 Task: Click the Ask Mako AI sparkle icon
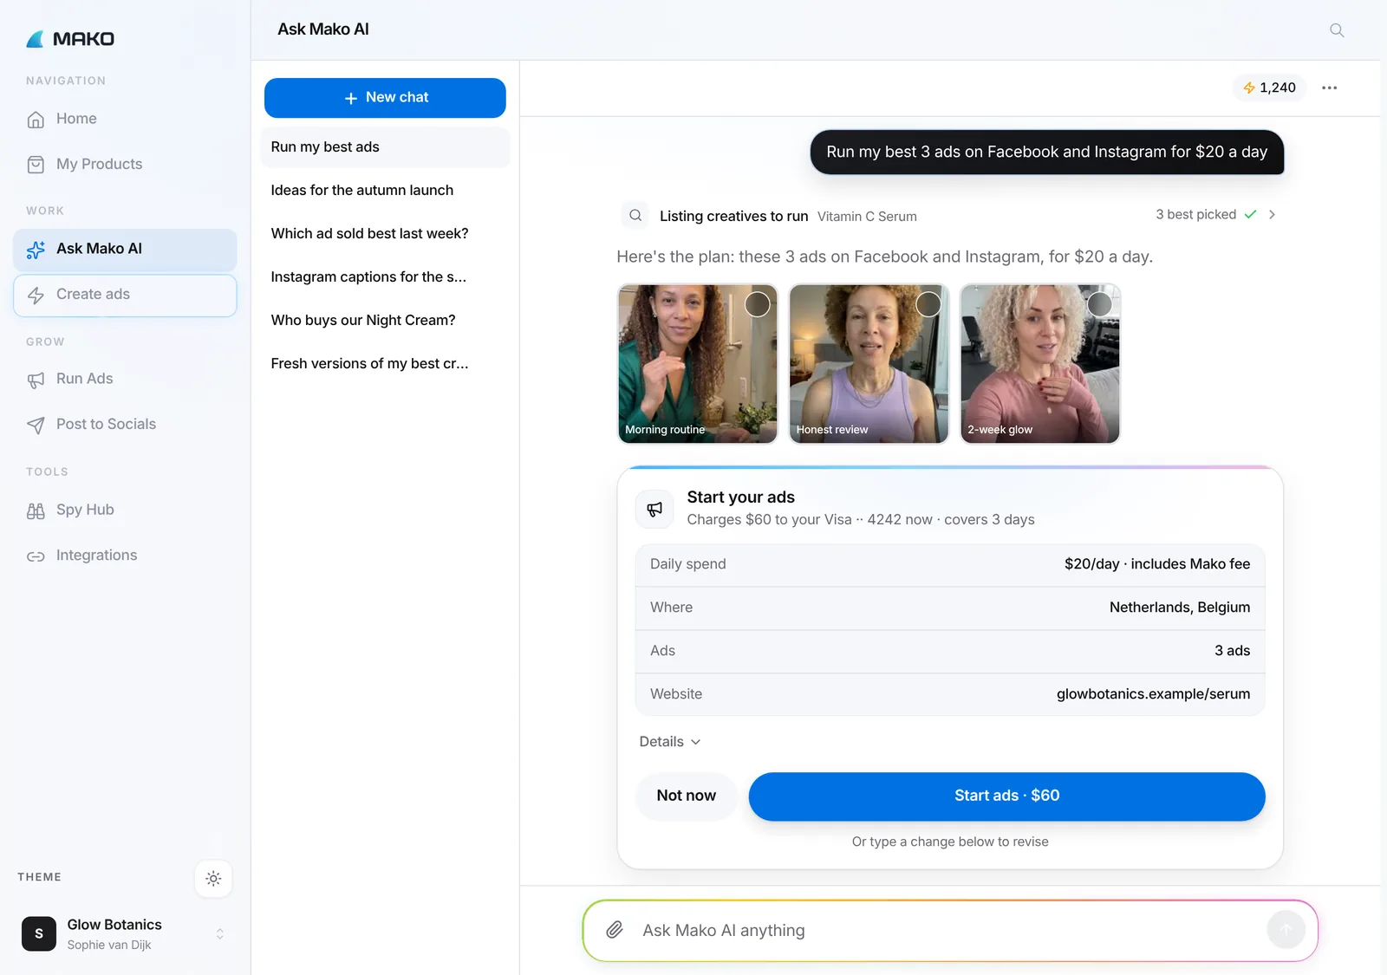click(36, 250)
